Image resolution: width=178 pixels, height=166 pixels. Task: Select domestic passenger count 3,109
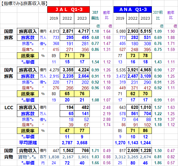click(146, 76)
